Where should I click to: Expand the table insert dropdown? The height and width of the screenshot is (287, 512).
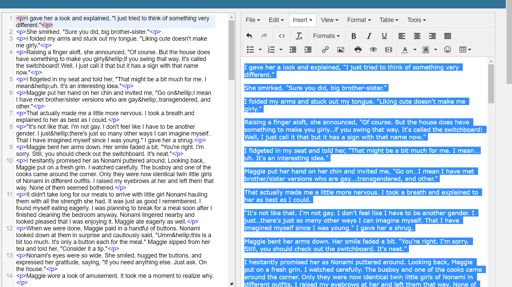(465, 50)
